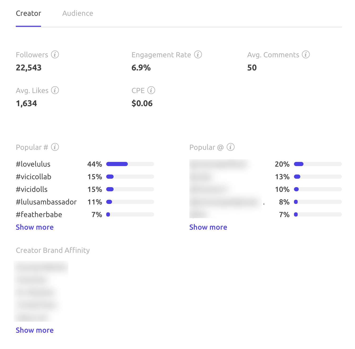
Task: Click the #vicicollab hashtag
Action: [x=34, y=177]
